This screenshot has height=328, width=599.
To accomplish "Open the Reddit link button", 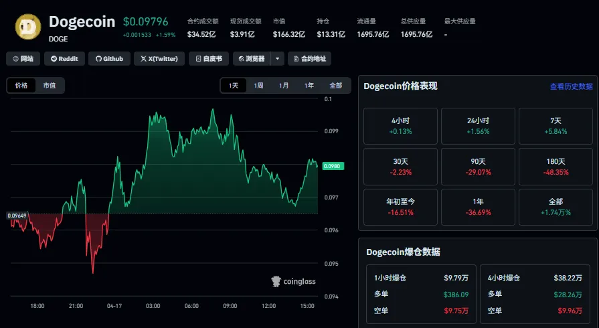I will click(x=64, y=59).
